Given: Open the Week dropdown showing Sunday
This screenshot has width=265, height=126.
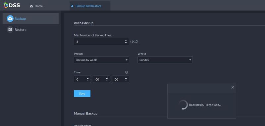Looking at the screenshot, I should (165, 60).
